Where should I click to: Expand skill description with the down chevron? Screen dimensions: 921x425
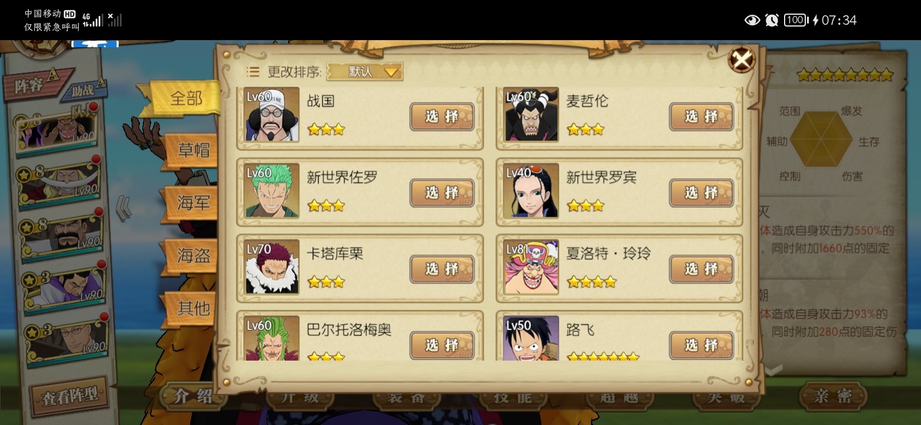click(773, 370)
